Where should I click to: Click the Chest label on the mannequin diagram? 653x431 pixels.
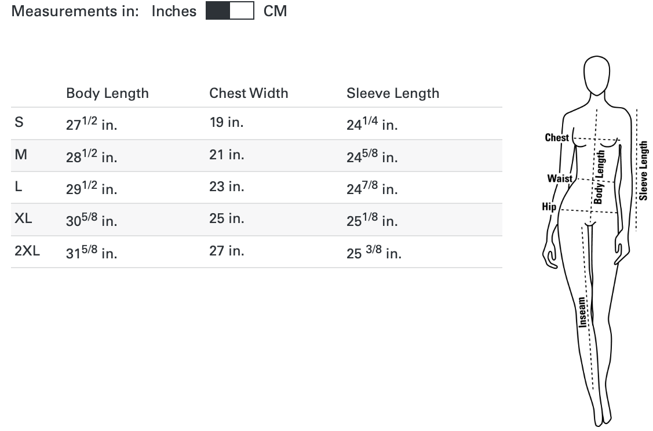[557, 137]
